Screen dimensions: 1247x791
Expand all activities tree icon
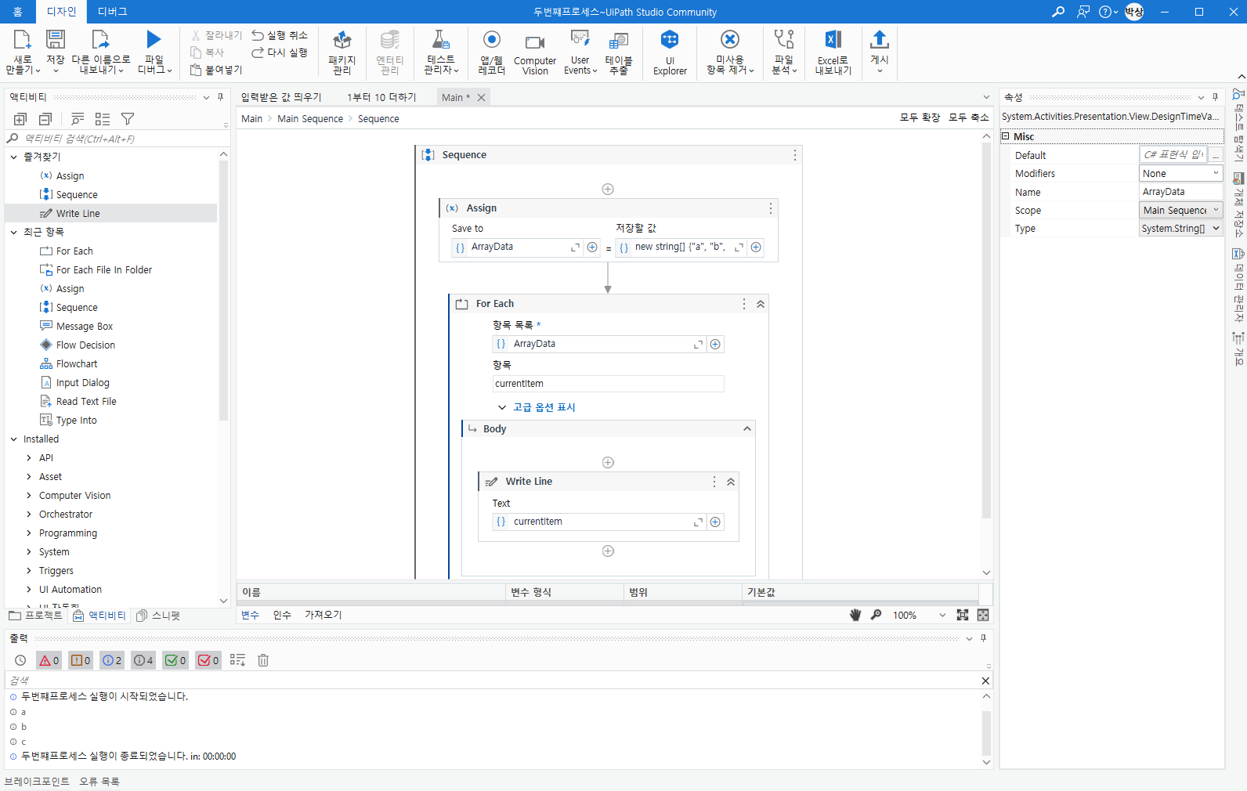point(20,119)
